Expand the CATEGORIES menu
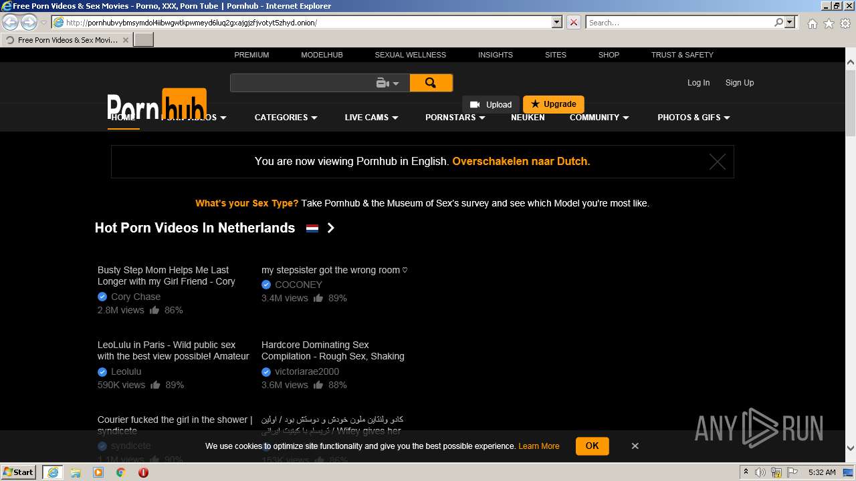856x481 pixels. tap(286, 118)
